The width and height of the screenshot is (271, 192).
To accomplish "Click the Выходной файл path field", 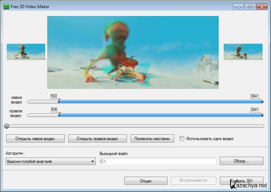I will point(158,161).
